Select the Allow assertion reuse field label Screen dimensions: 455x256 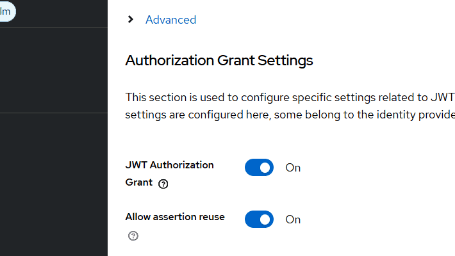[x=175, y=217]
